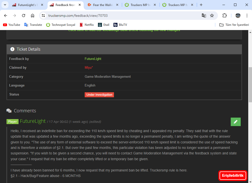This screenshot has width=252, height=183.
Task: Open the browser home page
Action: 33,16
